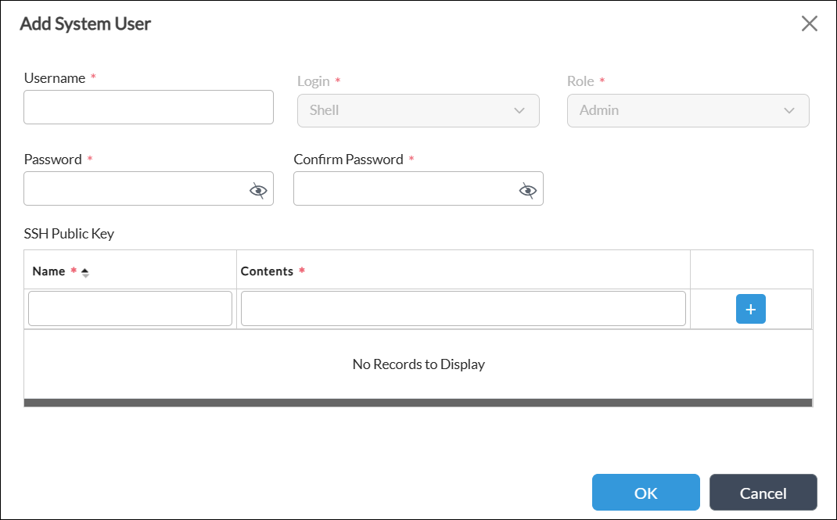Click the Username input field
837x520 pixels.
(x=149, y=107)
